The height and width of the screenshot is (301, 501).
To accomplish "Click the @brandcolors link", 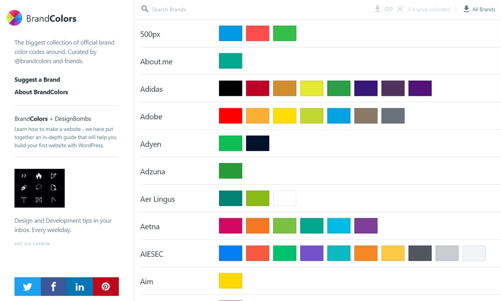I will point(33,61).
